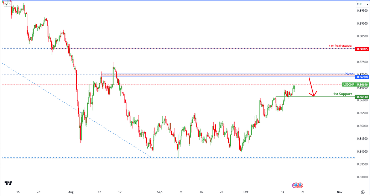Click the 0.86130 green support price tag
Screen dimensions: 370x196
(x=362, y=97)
